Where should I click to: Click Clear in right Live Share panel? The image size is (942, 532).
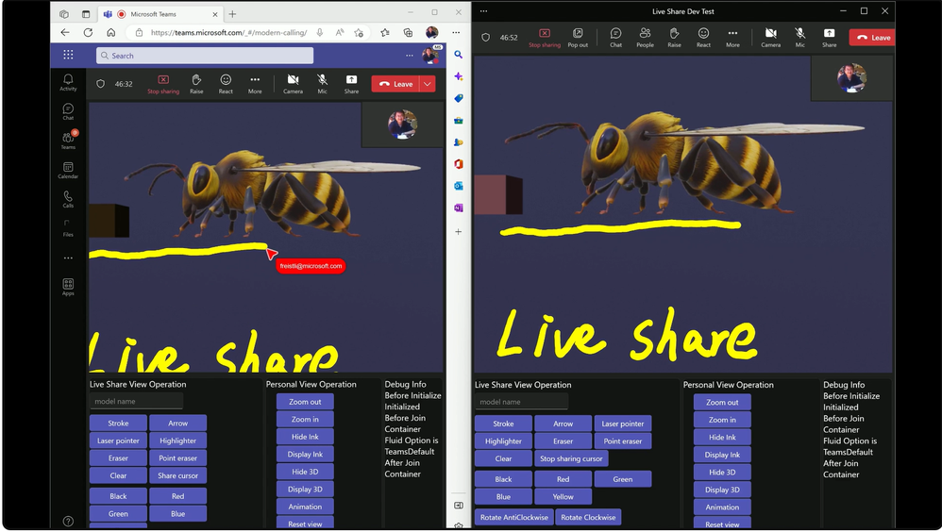[x=503, y=458]
